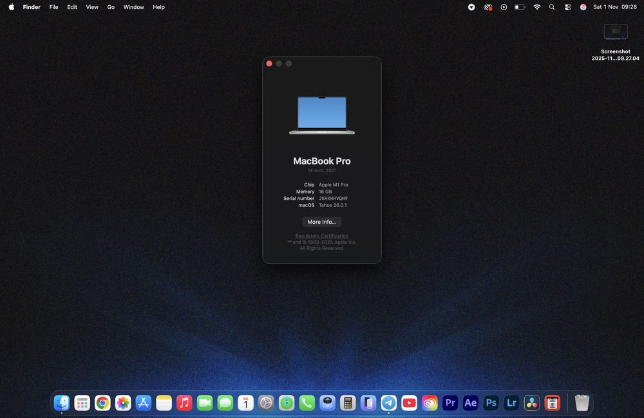Open the Notes app in the Dock
The width and height of the screenshot is (644, 418).
164,403
